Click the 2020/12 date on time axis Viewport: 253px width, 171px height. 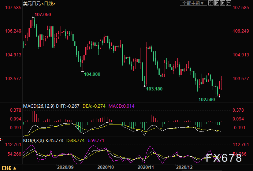point(184,167)
